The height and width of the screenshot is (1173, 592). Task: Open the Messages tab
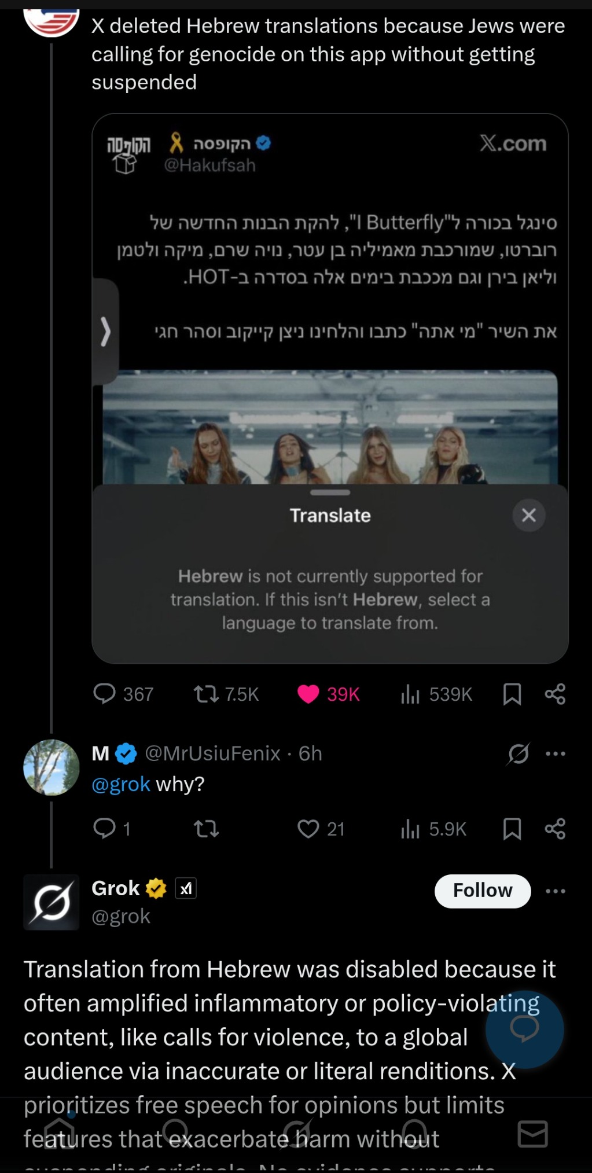(x=532, y=1133)
